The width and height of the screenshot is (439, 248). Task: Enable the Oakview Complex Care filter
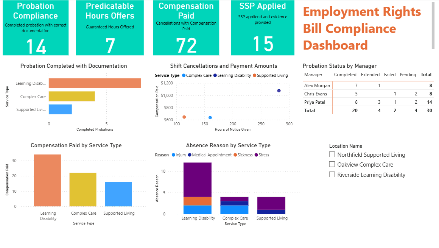click(332, 164)
